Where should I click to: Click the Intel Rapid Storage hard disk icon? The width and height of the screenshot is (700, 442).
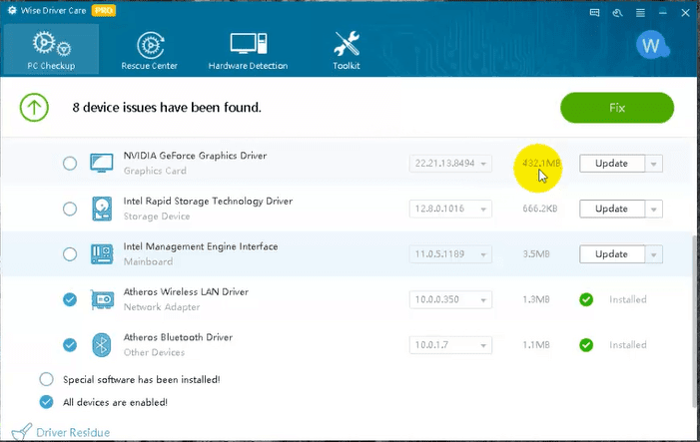click(x=102, y=209)
